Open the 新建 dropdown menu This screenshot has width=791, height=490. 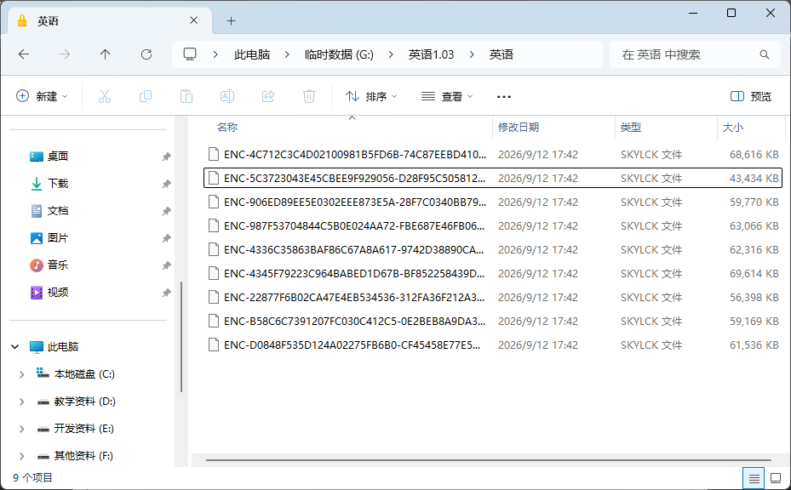pos(43,96)
